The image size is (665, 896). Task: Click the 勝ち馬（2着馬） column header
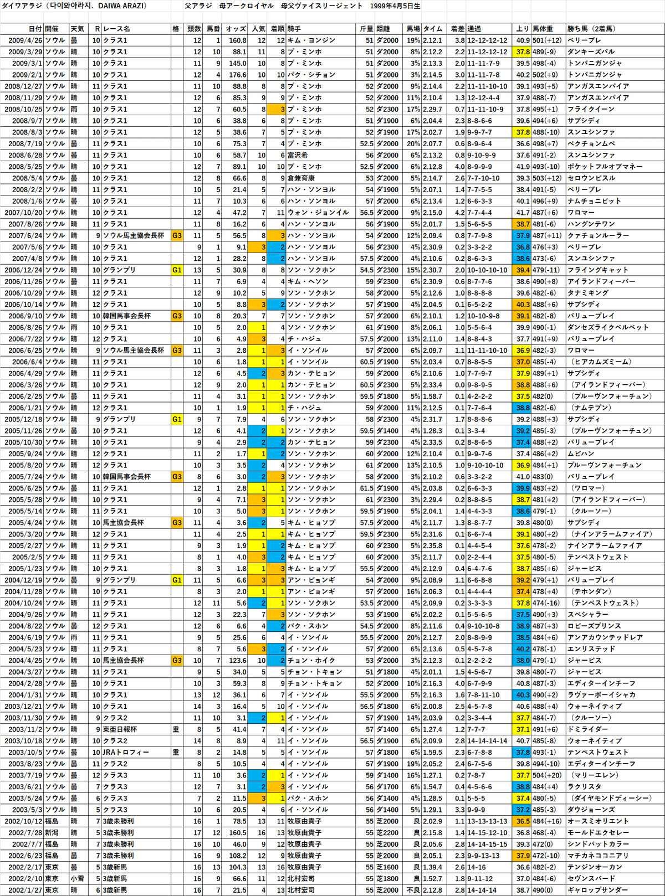[x=591, y=29]
